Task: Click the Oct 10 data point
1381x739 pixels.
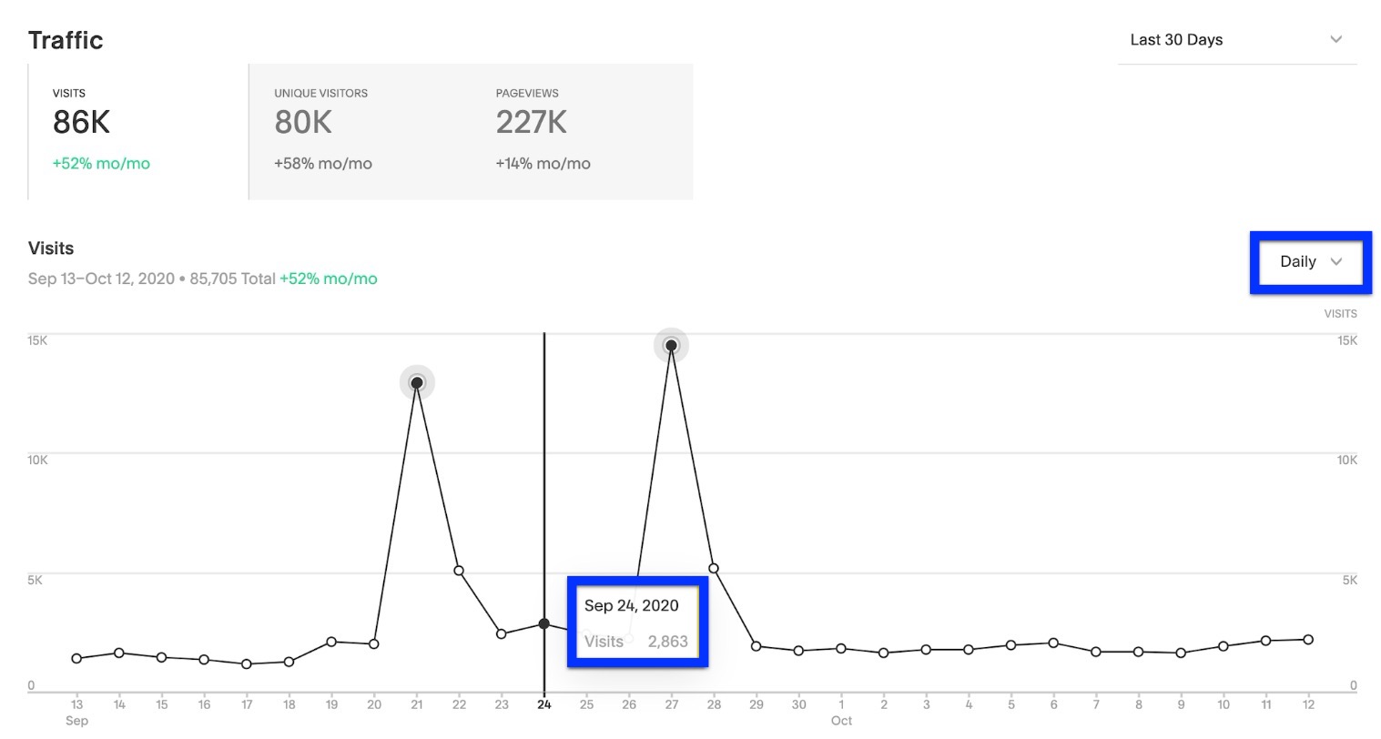Action: tap(1224, 646)
